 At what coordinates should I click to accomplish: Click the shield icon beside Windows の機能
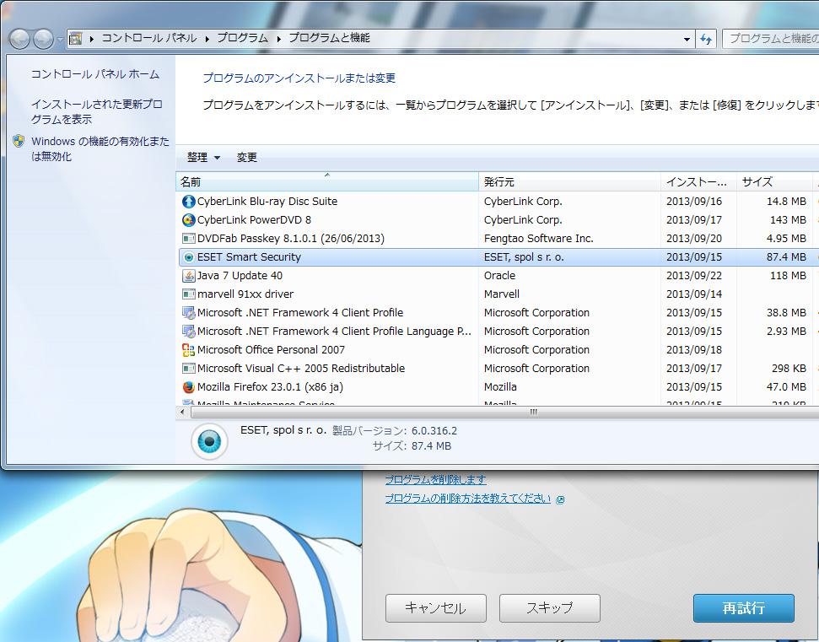[19, 141]
